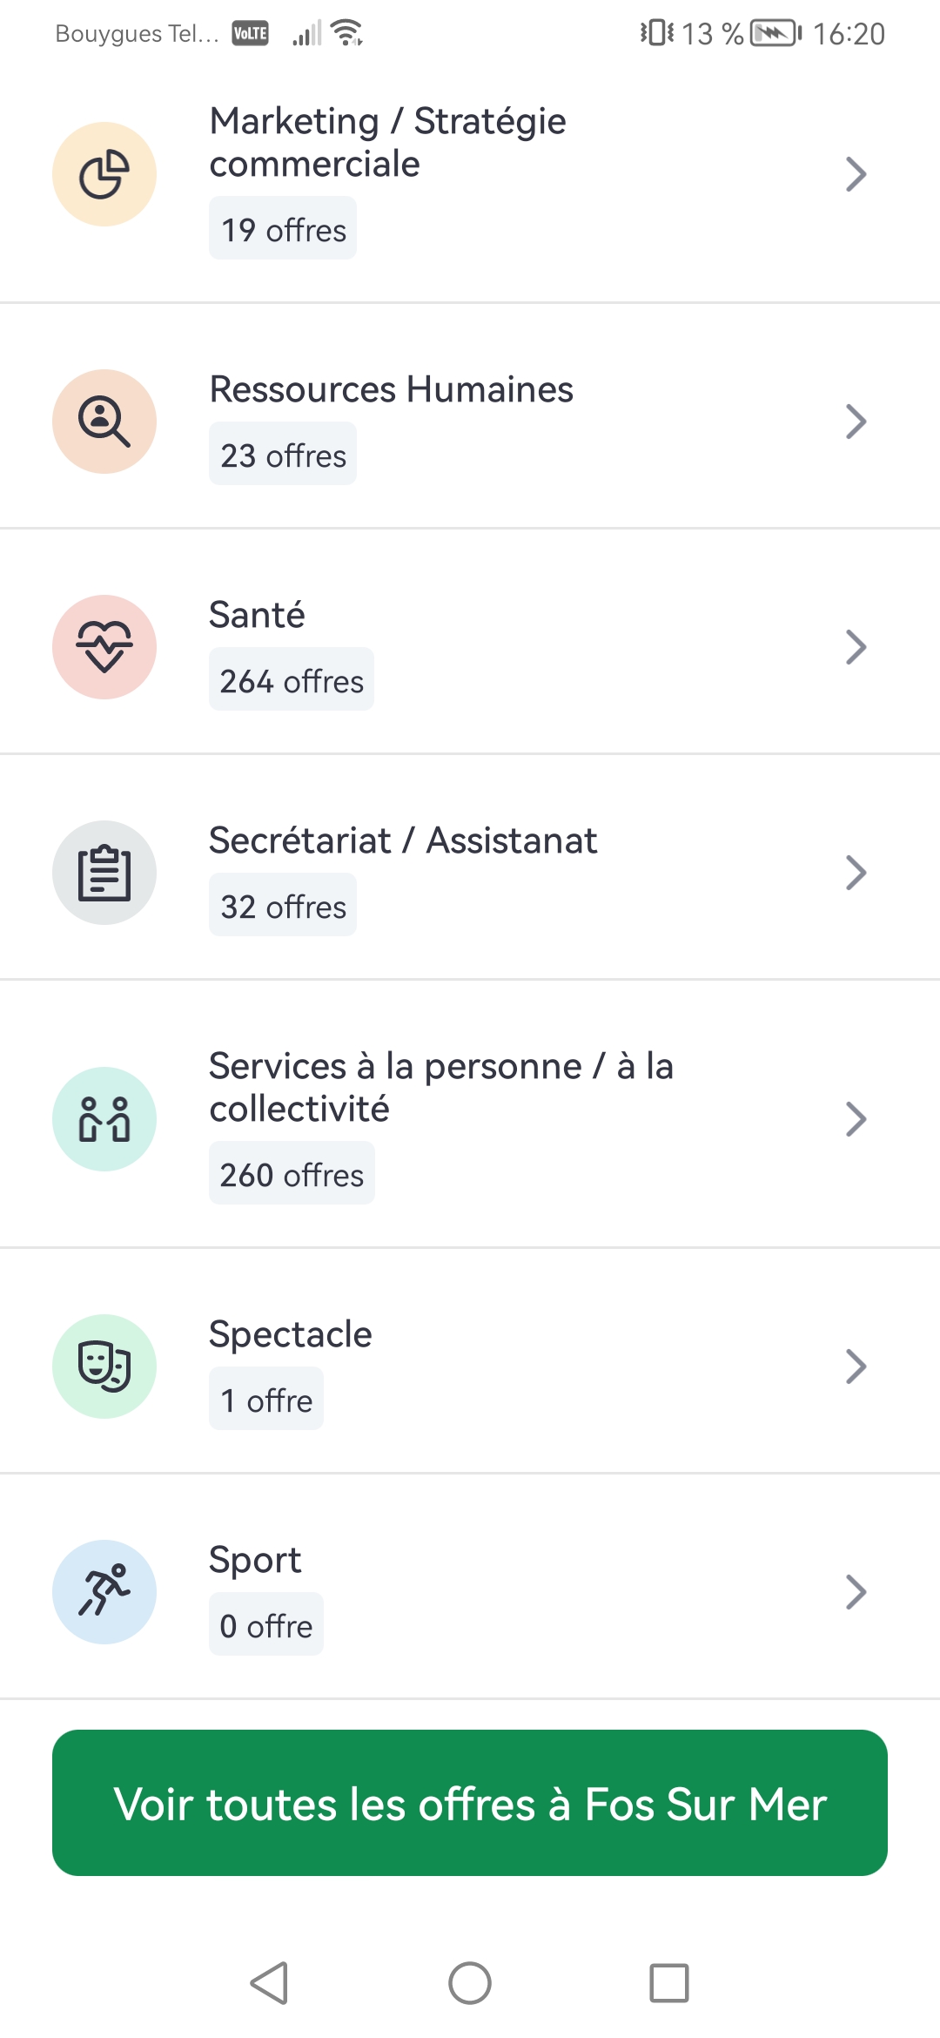Tap the Services à la personne people icon
Screen dimensions: 940x2038
(104, 1119)
